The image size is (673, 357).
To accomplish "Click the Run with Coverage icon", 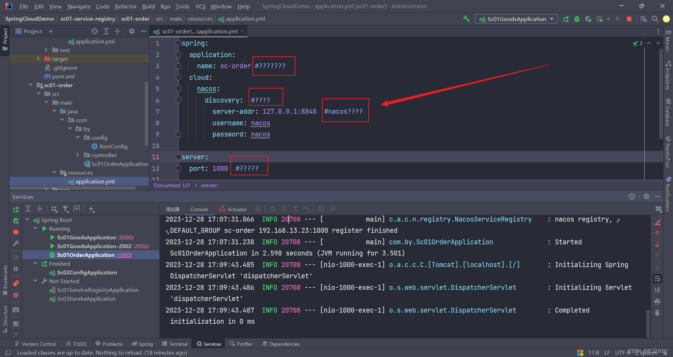I will [588, 19].
